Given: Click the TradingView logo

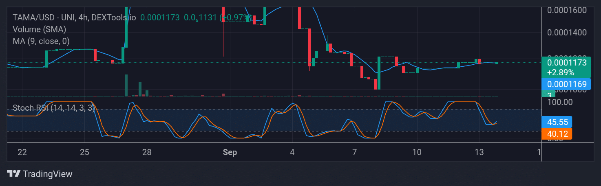Looking at the screenshot, I should 40,174.
